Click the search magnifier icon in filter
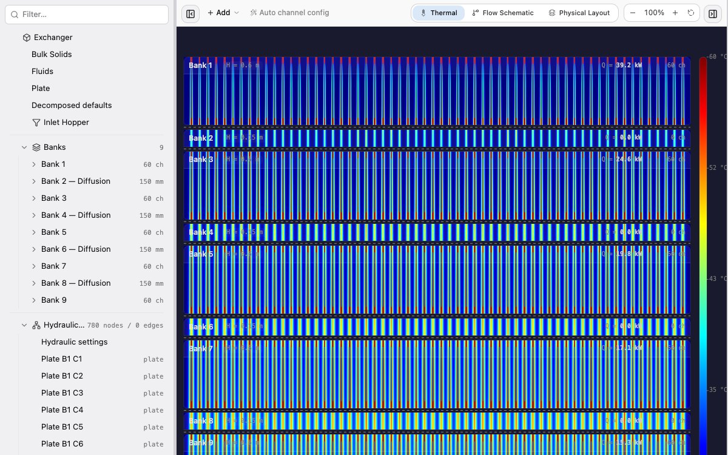The width and height of the screenshot is (728, 455). (15, 14)
